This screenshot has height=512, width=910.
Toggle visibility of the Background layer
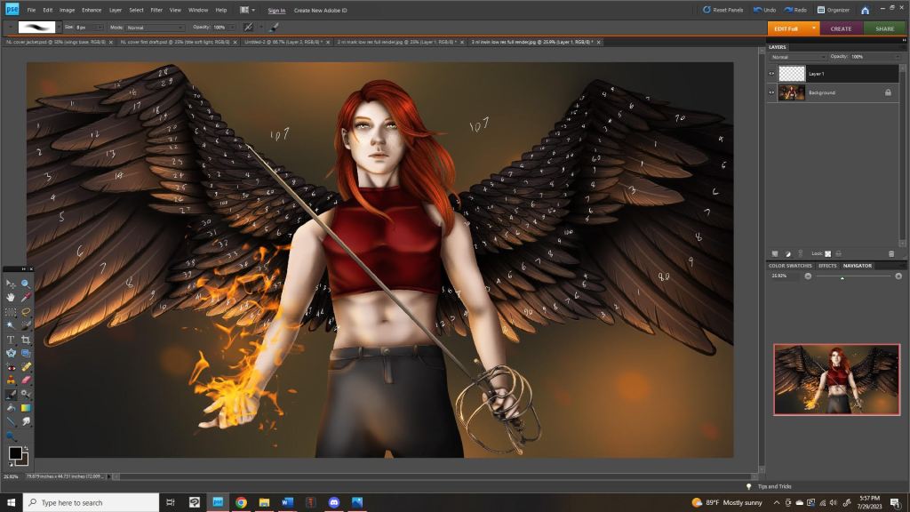[771, 92]
